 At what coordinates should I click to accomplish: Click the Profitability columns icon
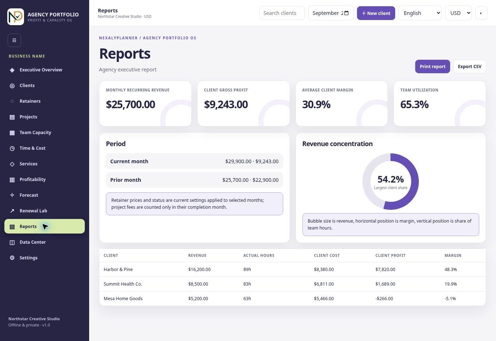click(x=12, y=180)
